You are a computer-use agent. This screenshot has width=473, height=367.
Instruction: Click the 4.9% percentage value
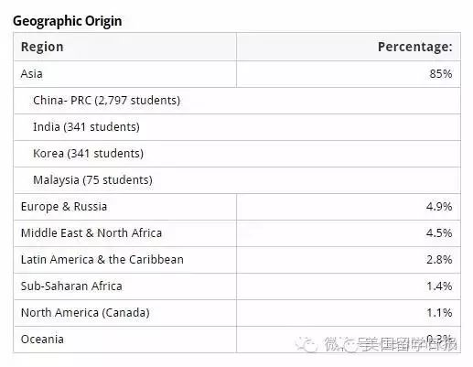[x=439, y=207]
